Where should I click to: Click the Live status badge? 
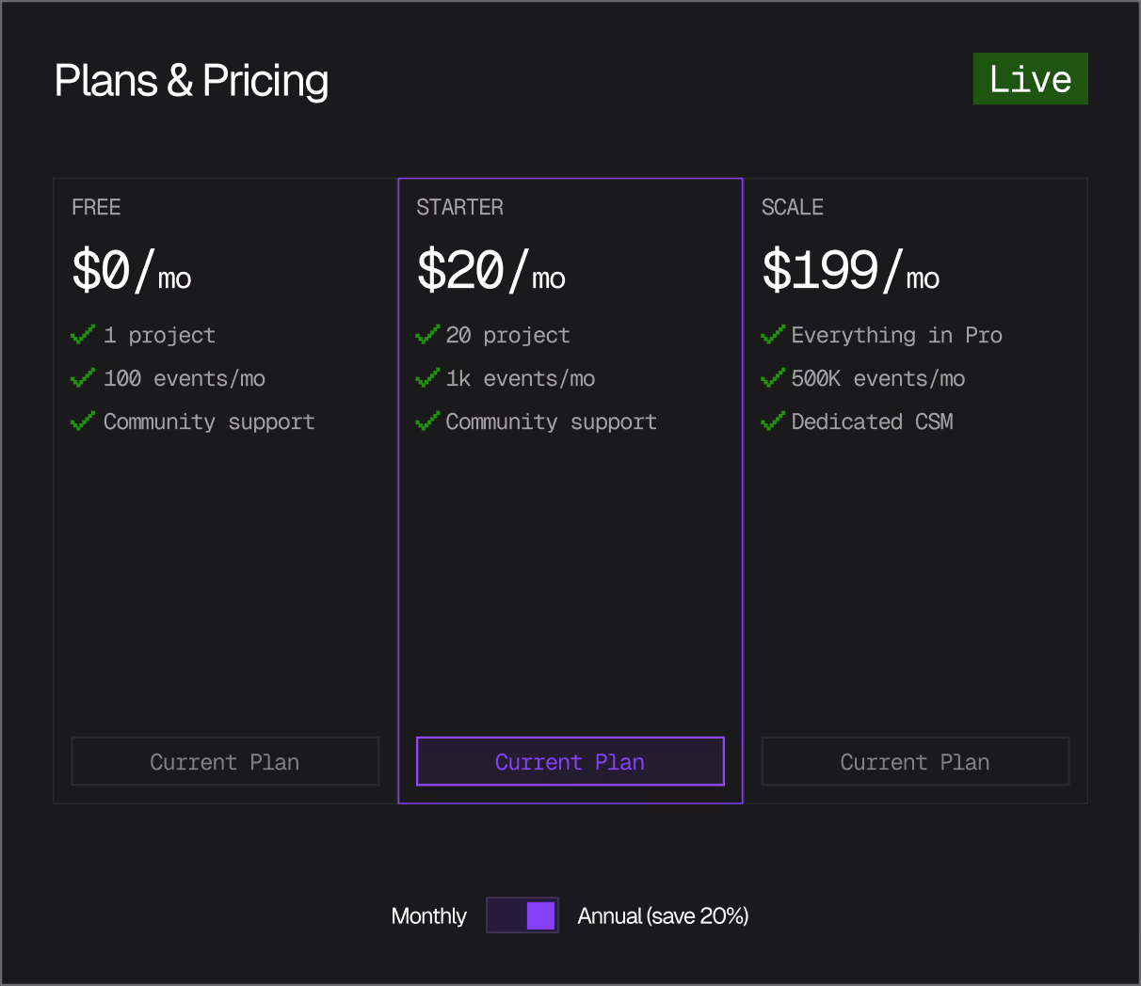coord(1030,79)
